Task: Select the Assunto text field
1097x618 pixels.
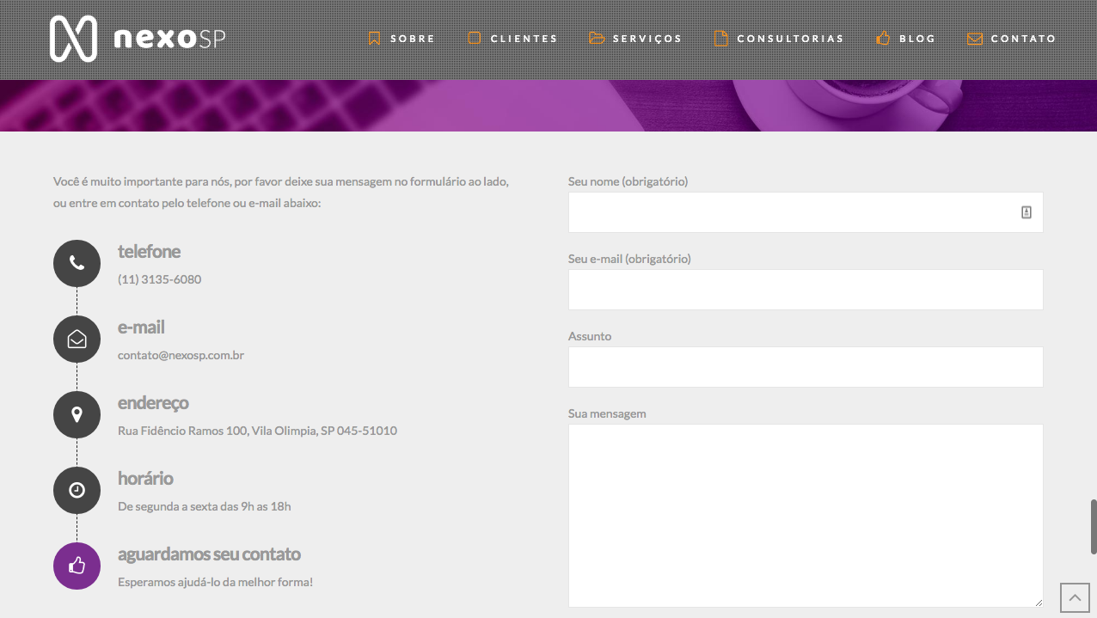Action: pos(806,367)
